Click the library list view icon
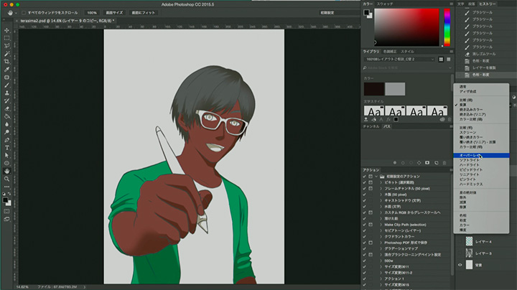Screen dimensions: 517x290 click(x=448, y=60)
